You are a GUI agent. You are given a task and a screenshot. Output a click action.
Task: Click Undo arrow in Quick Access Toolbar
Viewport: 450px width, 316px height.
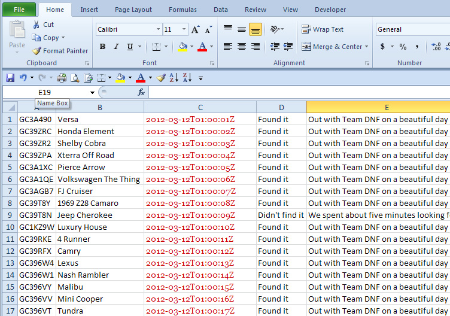(23, 77)
